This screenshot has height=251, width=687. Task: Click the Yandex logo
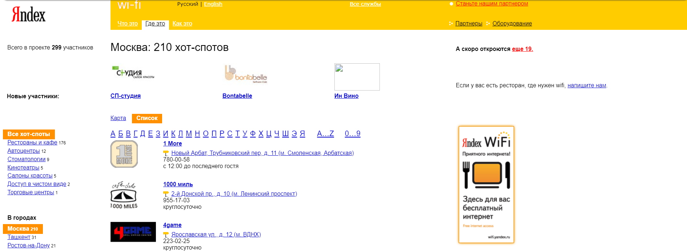coord(29,15)
